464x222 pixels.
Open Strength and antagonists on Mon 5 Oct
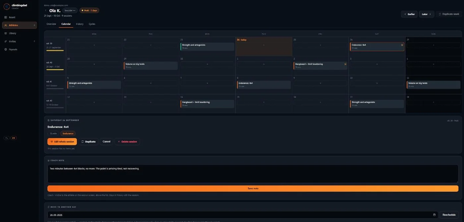[x=94, y=85]
